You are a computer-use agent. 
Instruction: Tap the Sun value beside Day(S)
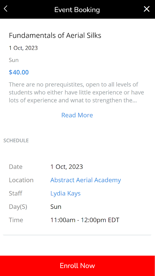pyautogui.click(x=56, y=207)
